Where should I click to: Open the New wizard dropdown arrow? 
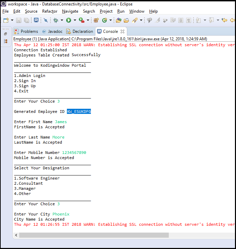coord(12,20)
